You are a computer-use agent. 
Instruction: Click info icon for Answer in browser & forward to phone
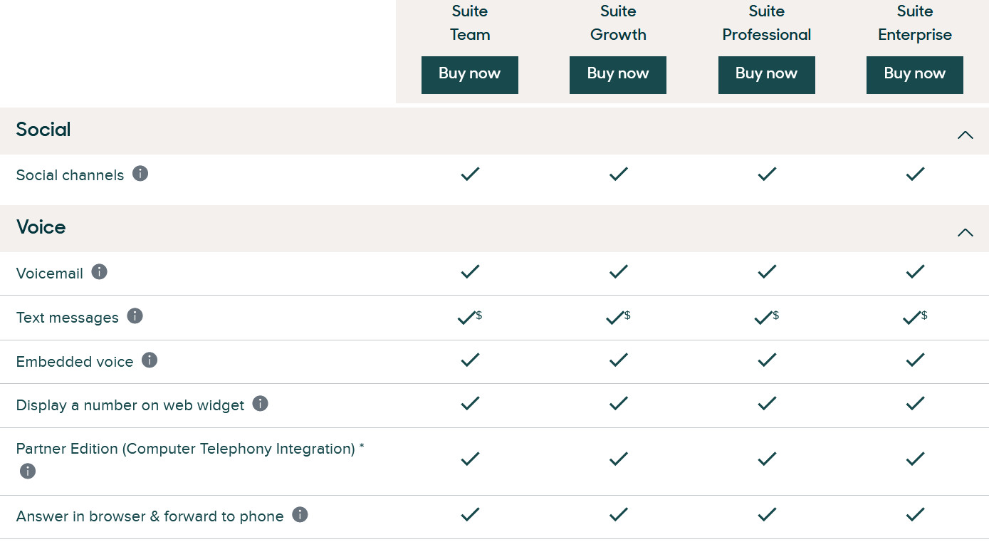point(300,515)
